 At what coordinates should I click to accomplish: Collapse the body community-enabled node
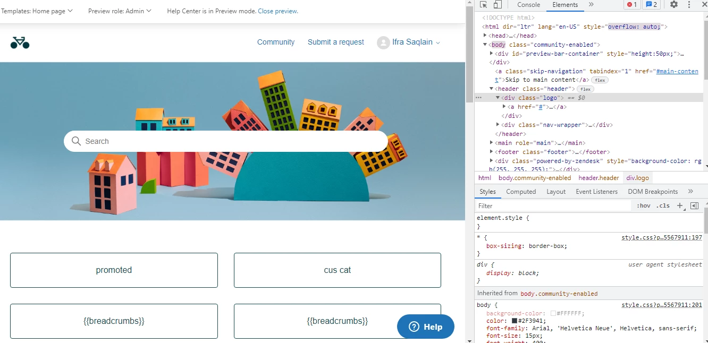click(x=485, y=45)
